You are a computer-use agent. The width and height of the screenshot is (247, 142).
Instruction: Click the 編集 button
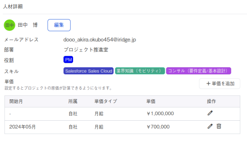click(59, 25)
